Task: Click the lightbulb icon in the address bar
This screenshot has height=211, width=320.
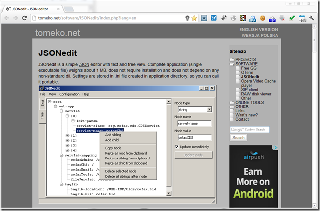Action: (187, 18)
